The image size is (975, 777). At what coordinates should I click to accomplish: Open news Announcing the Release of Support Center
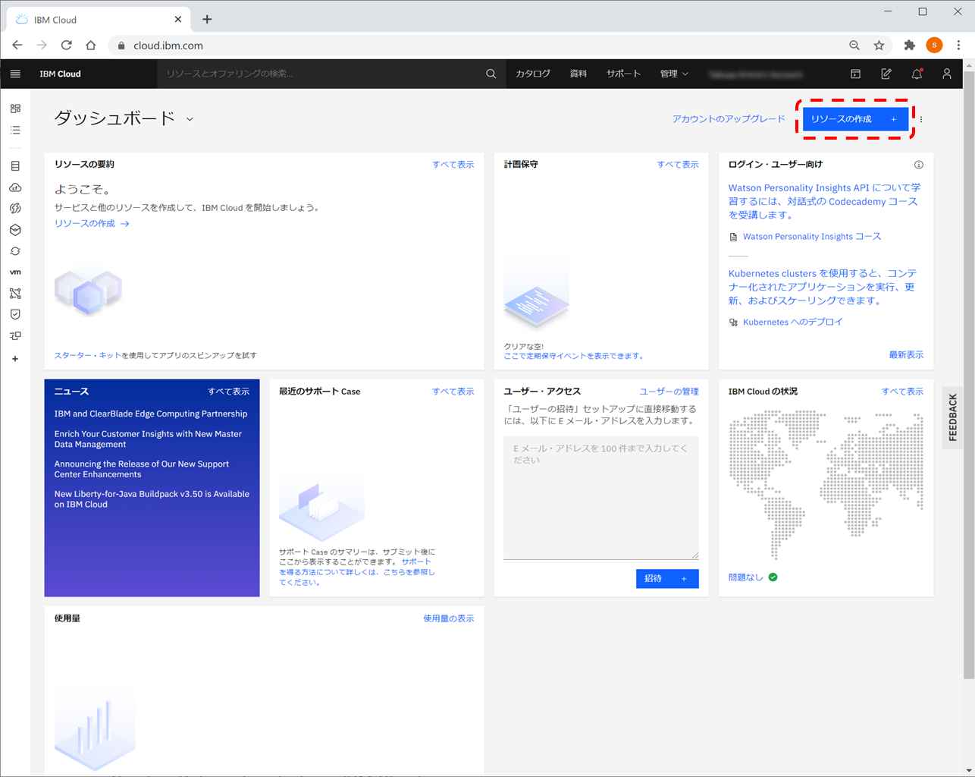(142, 469)
